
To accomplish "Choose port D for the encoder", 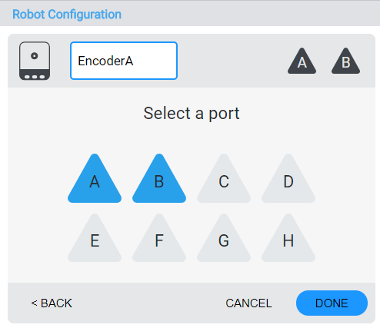I will (288, 180).
